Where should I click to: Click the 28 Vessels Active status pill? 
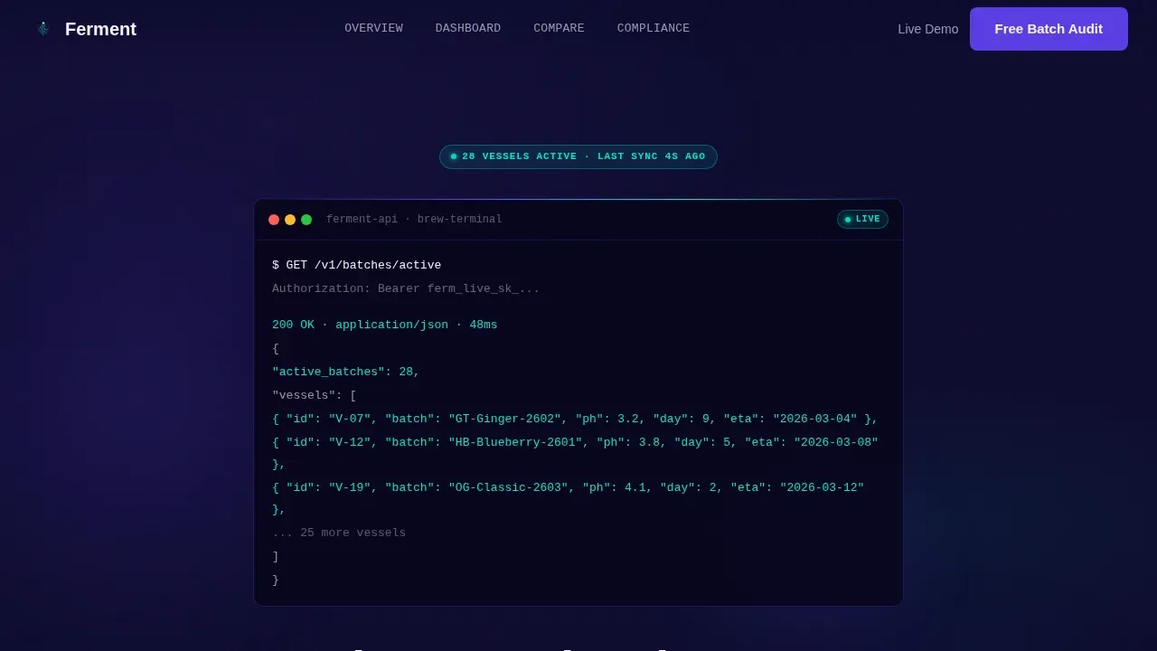click(x=578, y=156)
